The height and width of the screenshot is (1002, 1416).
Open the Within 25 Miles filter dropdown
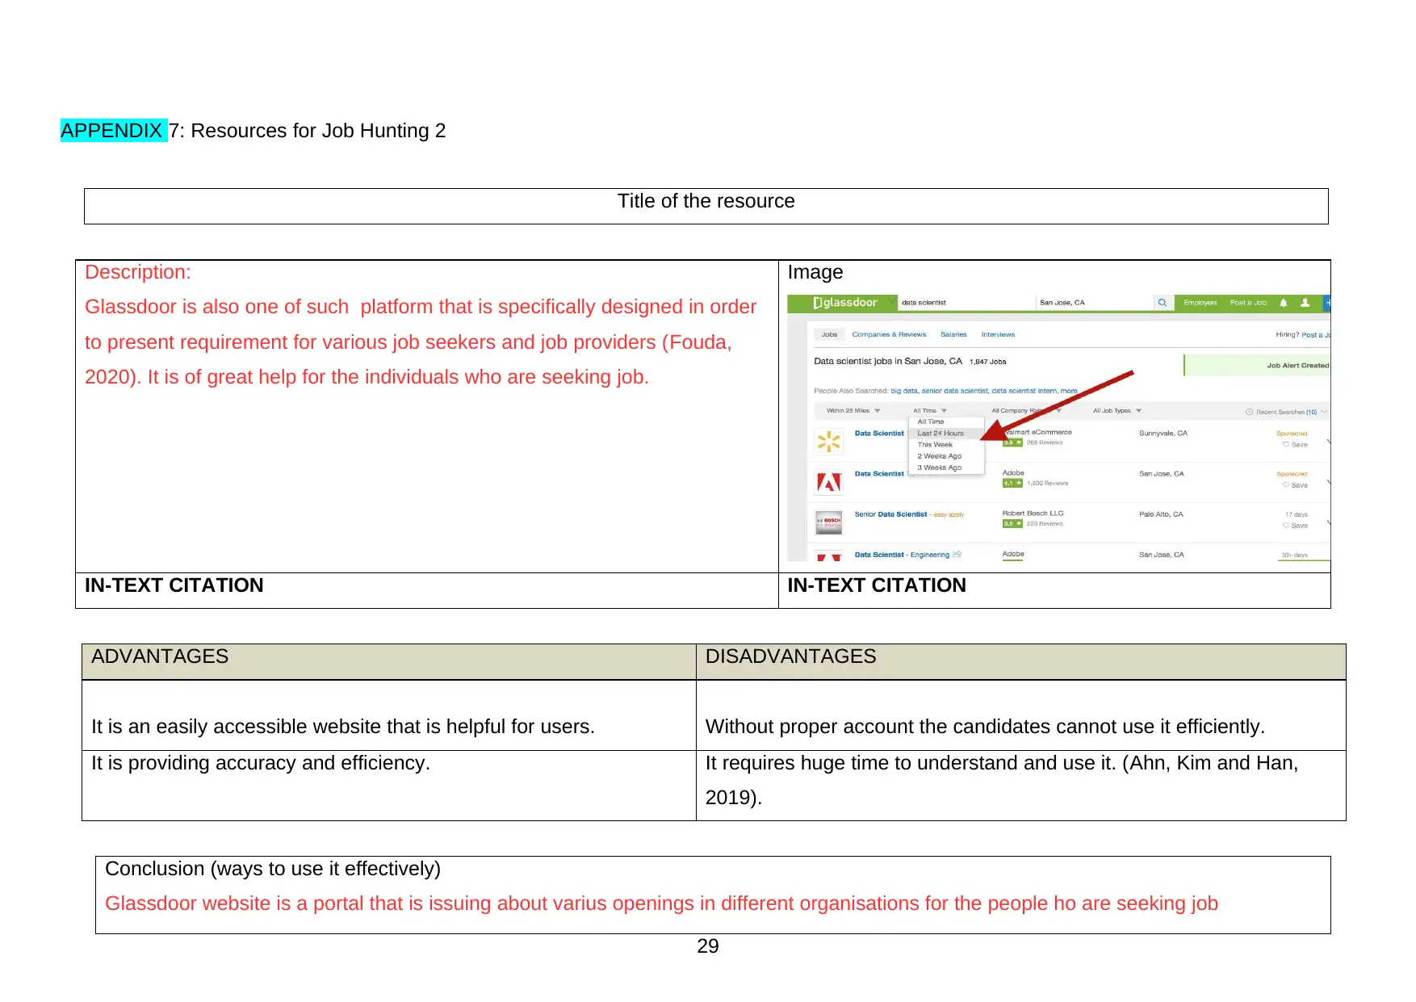point(853,411)
